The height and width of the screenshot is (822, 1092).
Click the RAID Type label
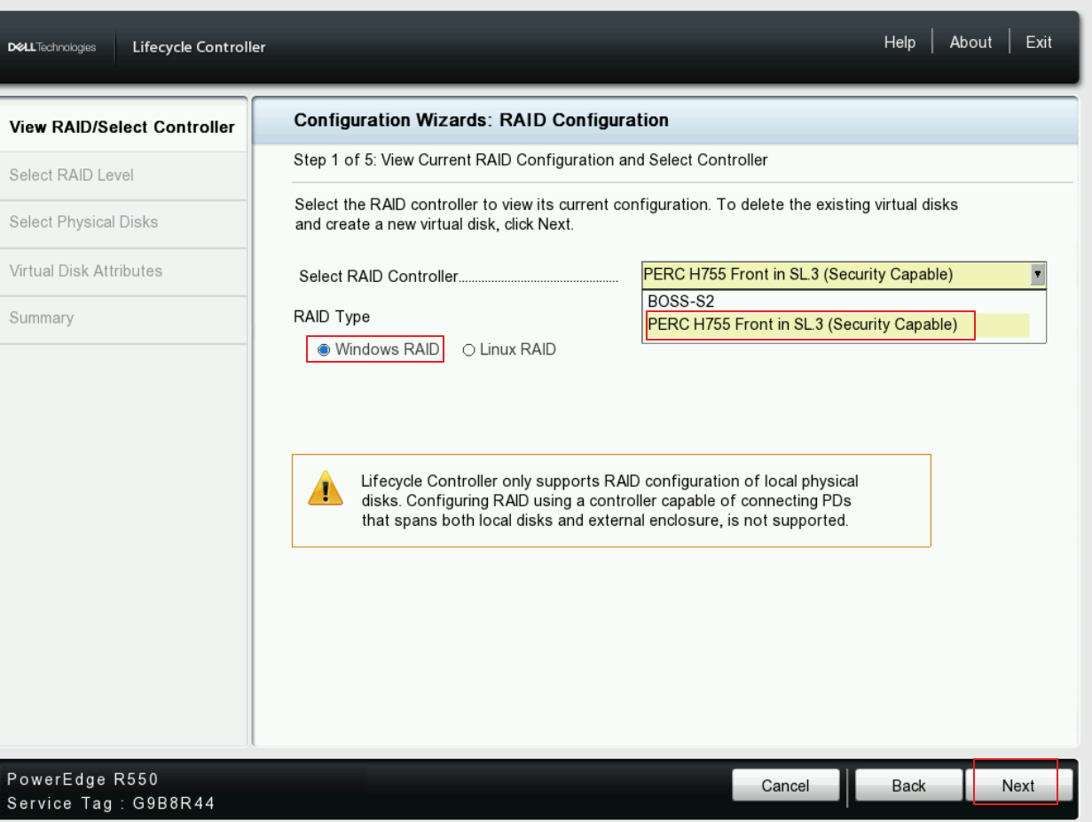coord(332,317)
